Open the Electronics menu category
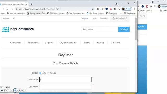 coord(33,43)
